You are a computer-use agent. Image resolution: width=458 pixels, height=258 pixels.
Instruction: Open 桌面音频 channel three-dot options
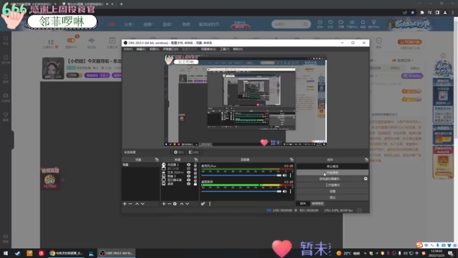290,191
